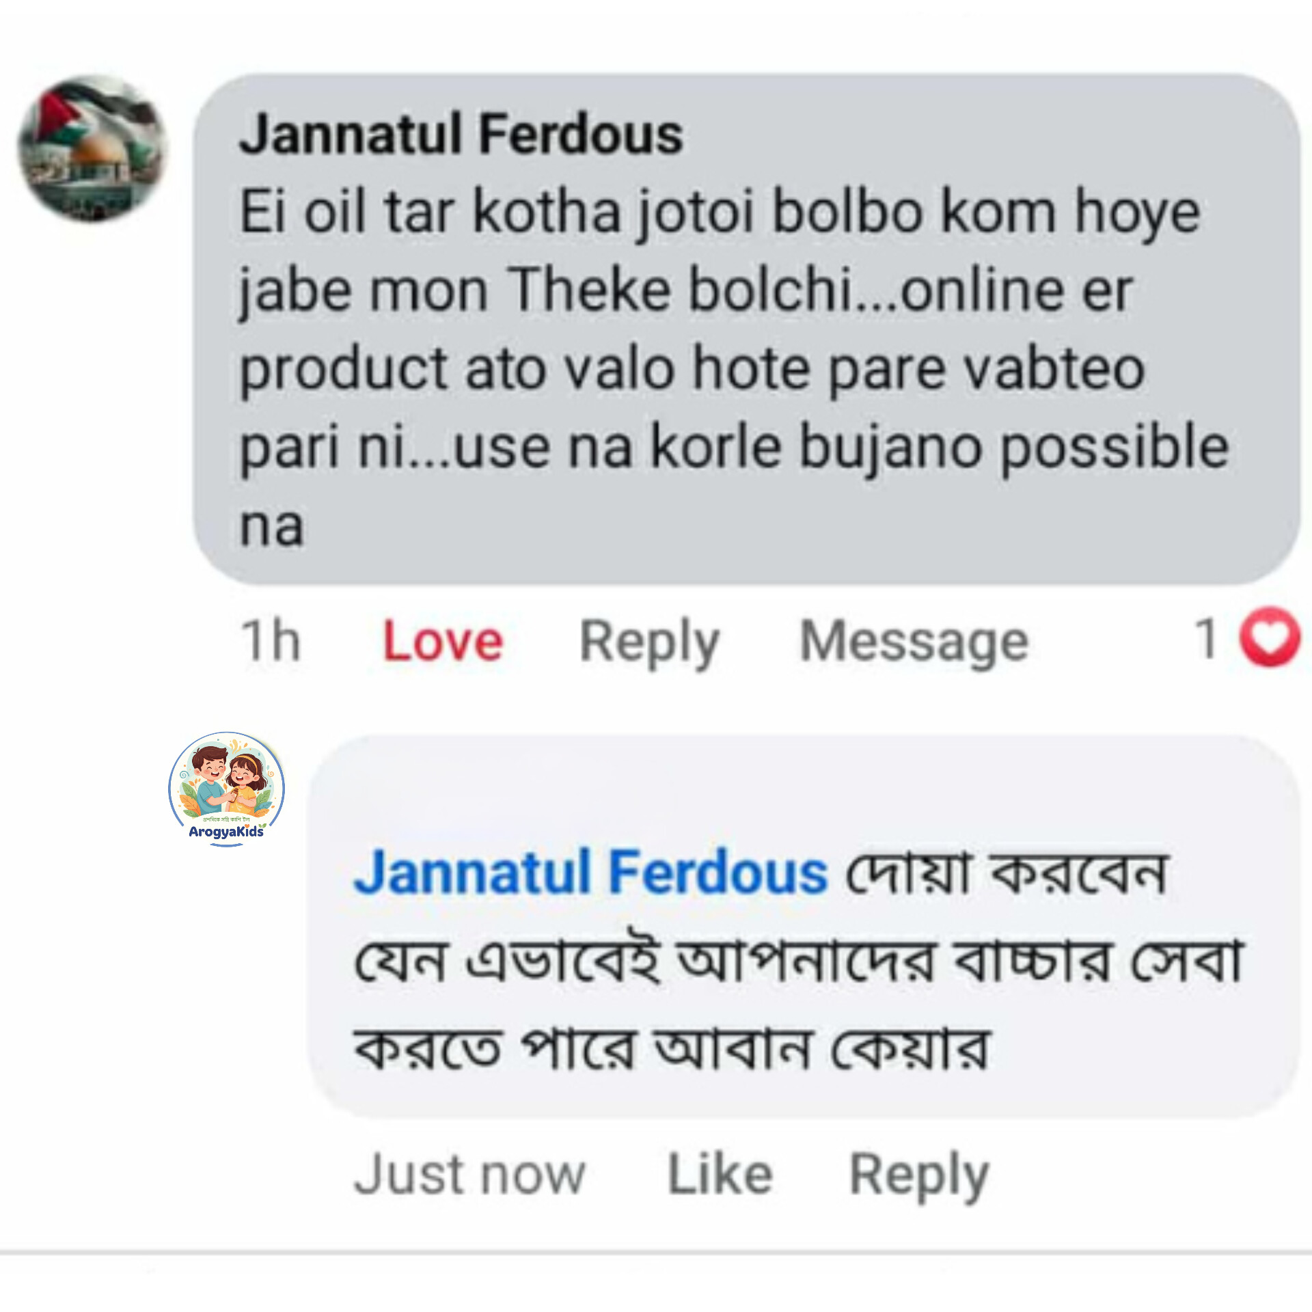This screenshot has width=1312, height=1312.
Task: Open the bold commenter name Jannatul Ferdous
Action: (461, 134)
